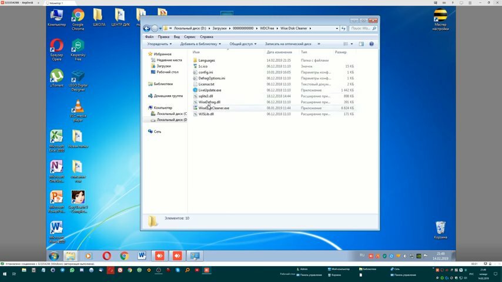Open Загрузки in the navigation pane

[163, 66]
